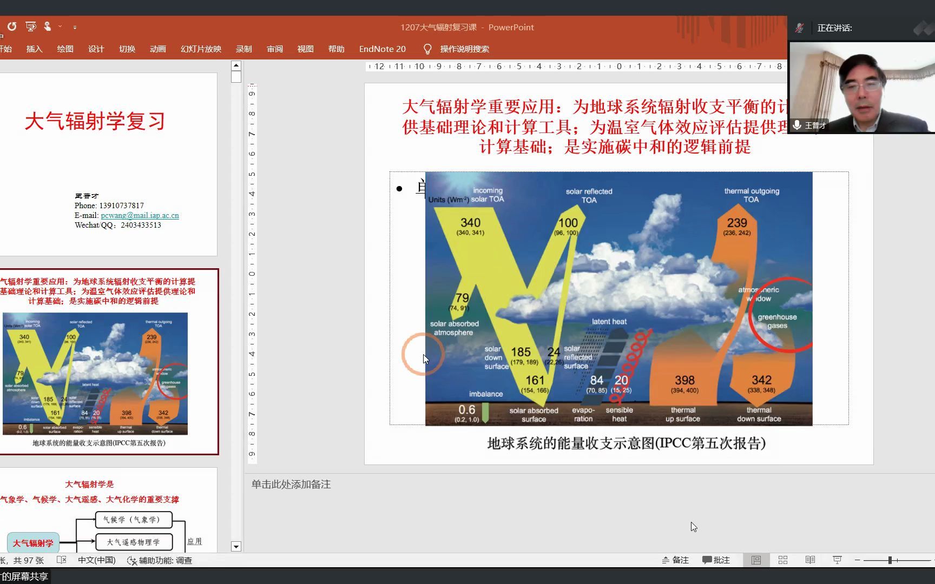Click the thumbnail pane scrollbar handle

tap(236, 76)
